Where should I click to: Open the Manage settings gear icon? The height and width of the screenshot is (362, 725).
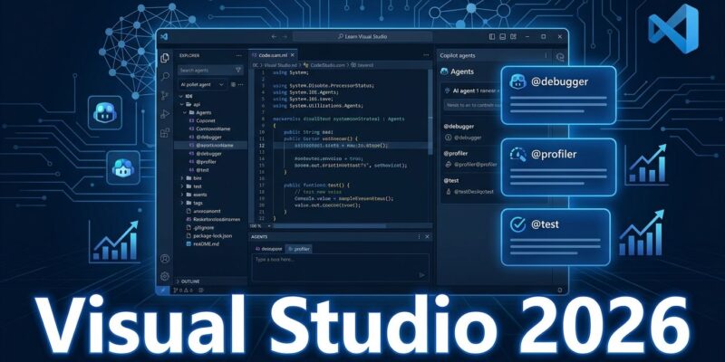pos(165,276)
